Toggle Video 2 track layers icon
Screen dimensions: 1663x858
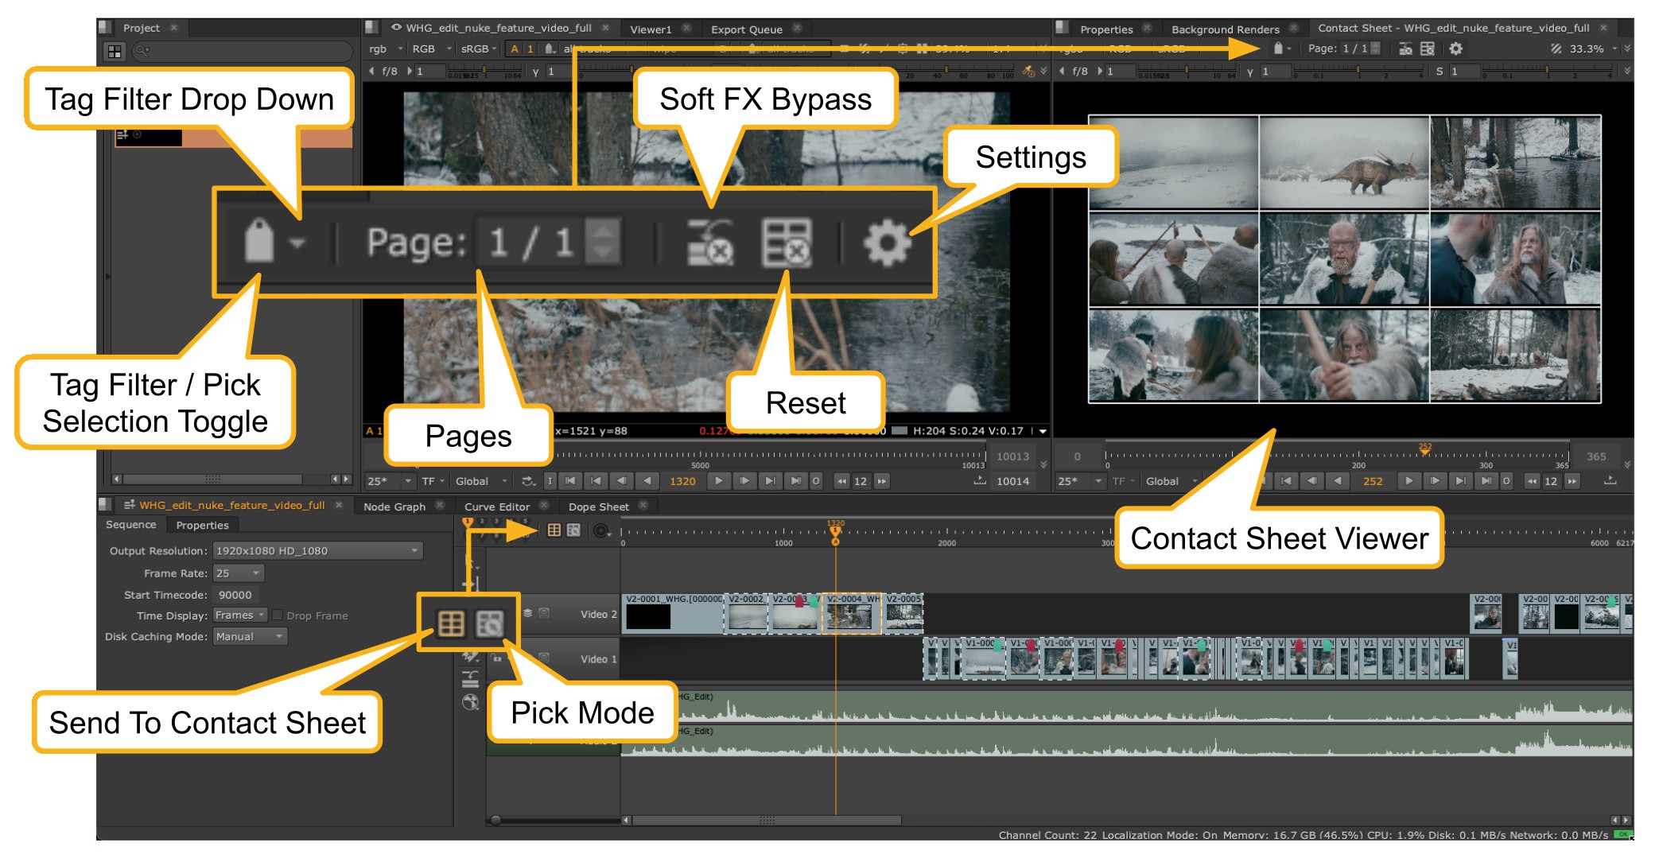pyautogui.click(x=527, y=613)
